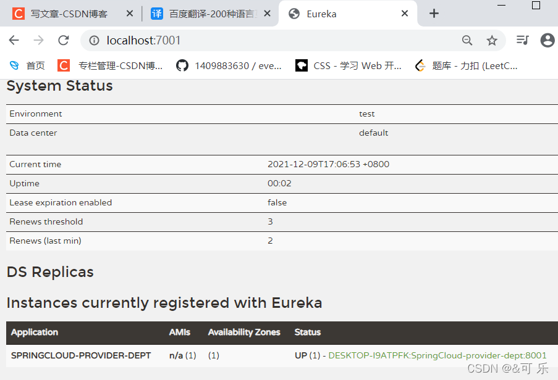558x380 pixels.
Task: Close the 百度翻译 tab
Action: click(x=267, y=14)
